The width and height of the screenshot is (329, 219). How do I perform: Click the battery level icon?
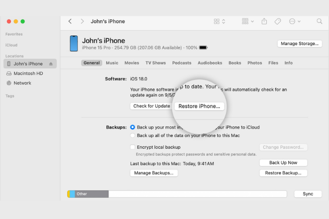(203, 48)
